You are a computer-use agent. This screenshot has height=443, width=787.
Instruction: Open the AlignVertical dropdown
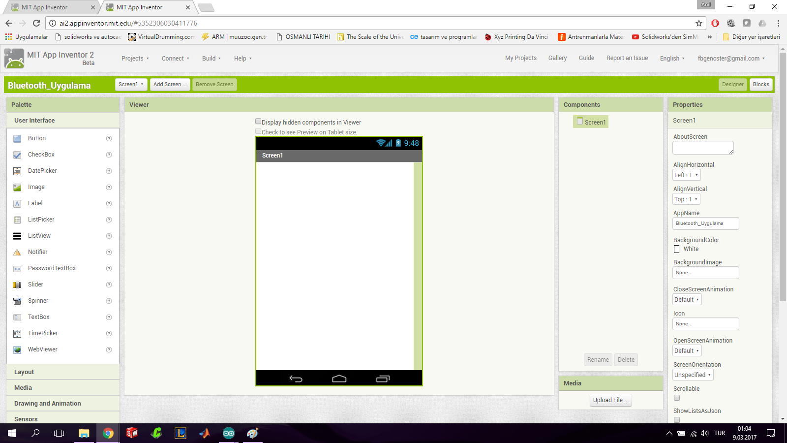pyautogui.click(x=686, y=199)
